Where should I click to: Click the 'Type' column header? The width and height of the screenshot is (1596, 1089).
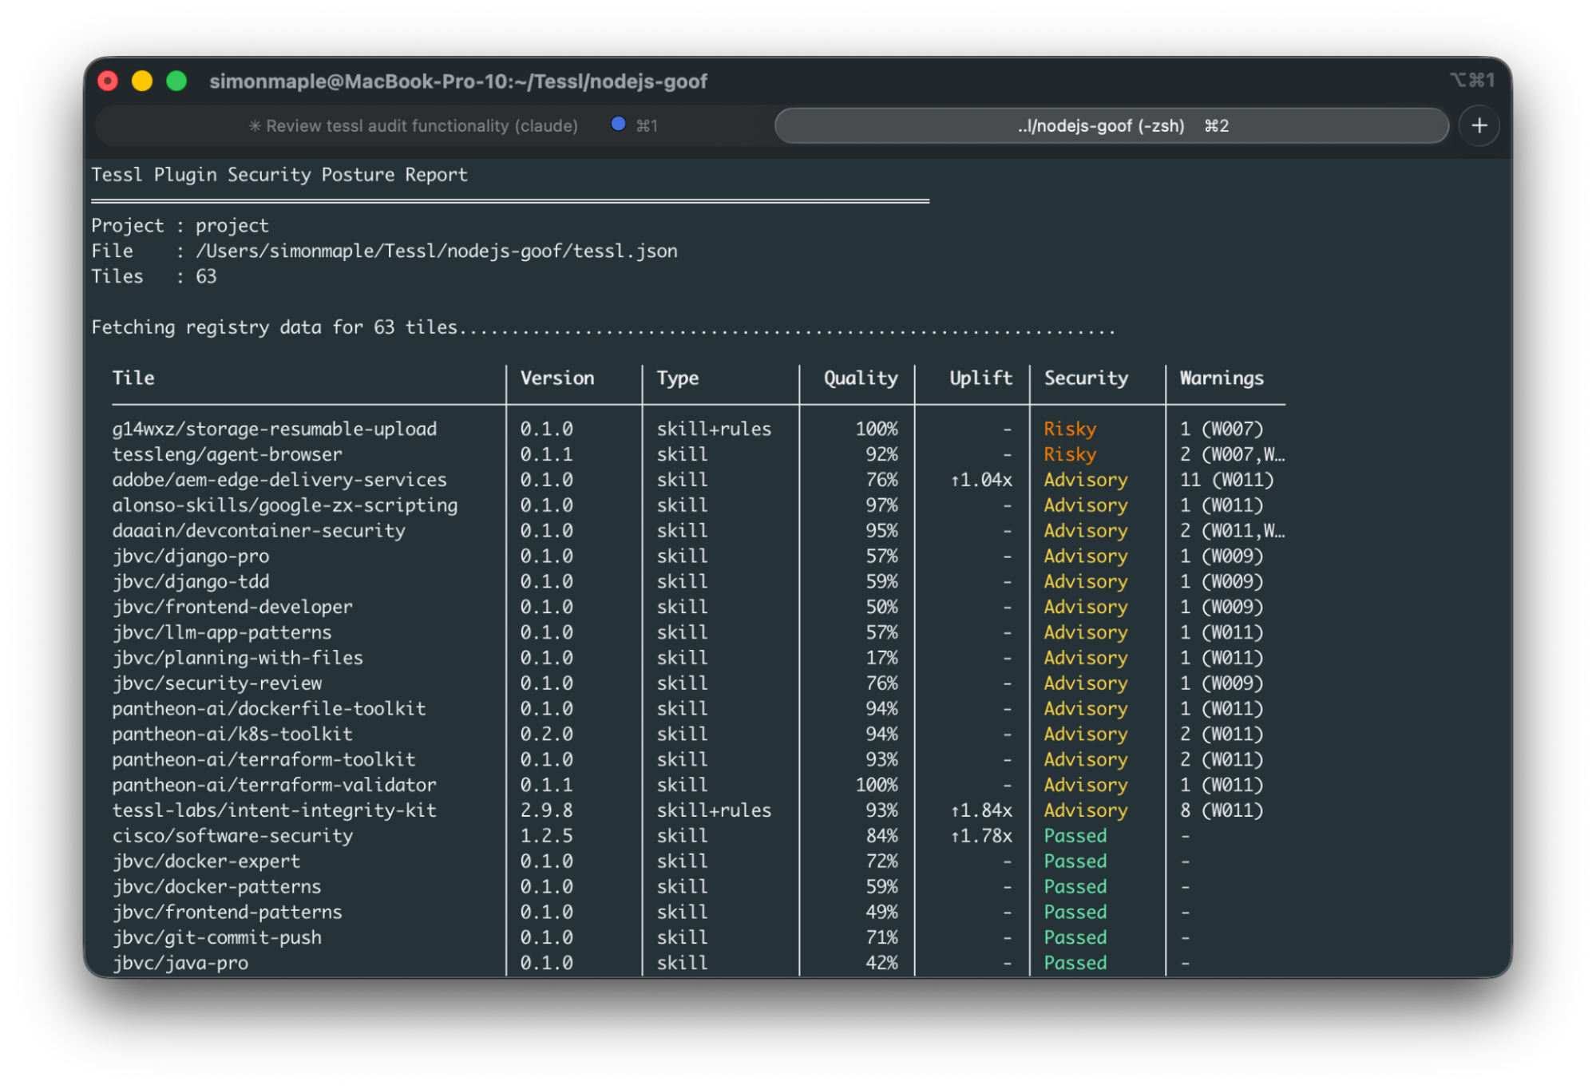(678, 378)
